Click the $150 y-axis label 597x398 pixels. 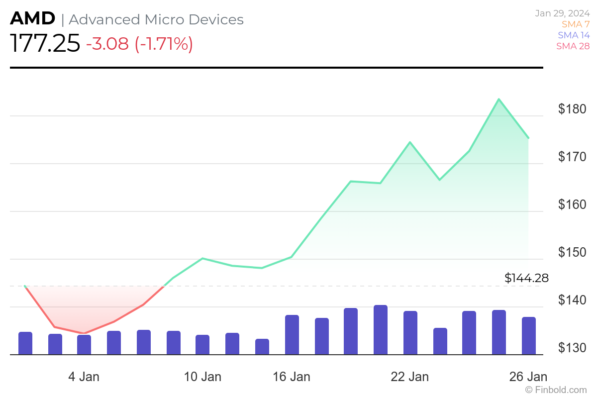572,252
